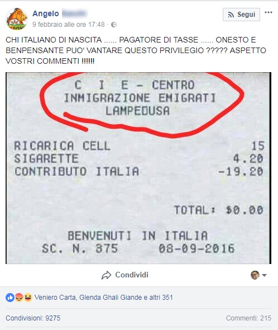Viewport: 278px width, 330px height.
Task: Click the angry face reaction icon
Action: pos(19,298)
